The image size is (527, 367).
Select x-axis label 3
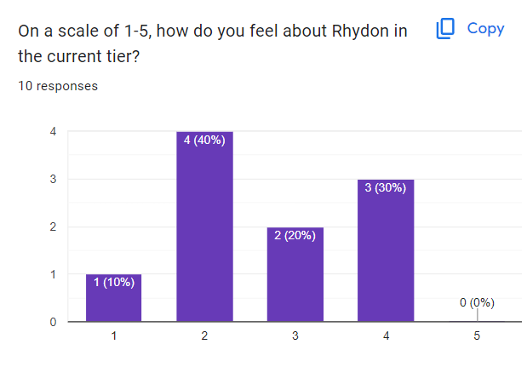coord(295,336)
